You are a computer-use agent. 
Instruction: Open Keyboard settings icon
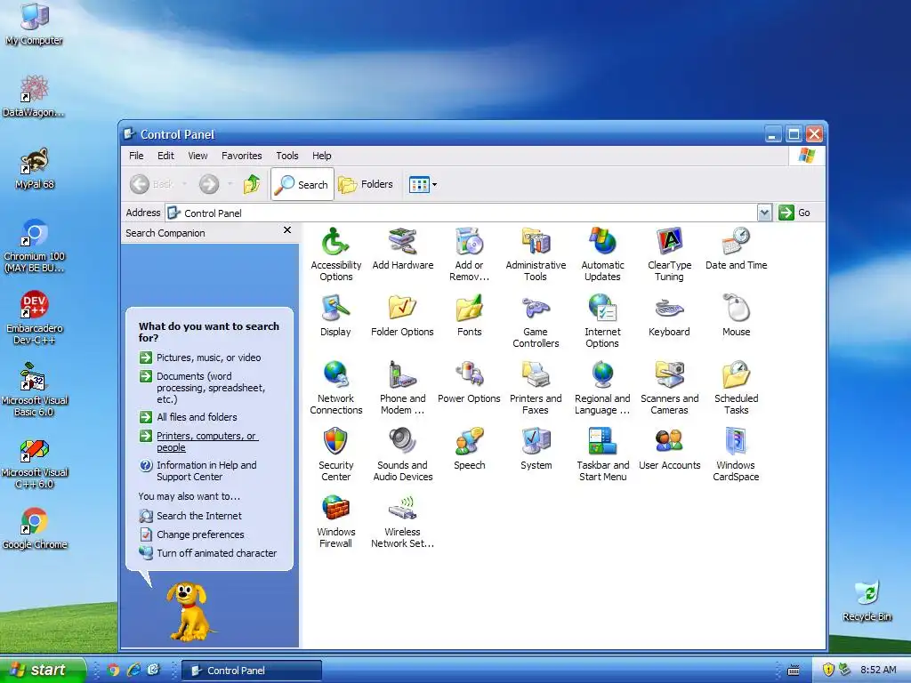[x=669, y=316]
